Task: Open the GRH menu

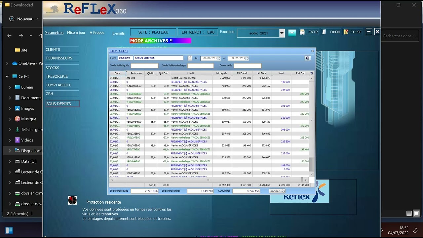Action: click(x=62, y=94)
